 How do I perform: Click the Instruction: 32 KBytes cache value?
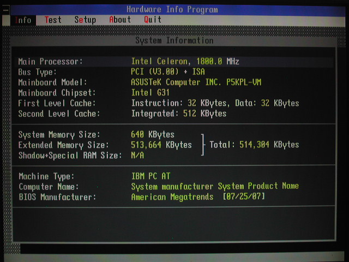(x=179, y=103)
